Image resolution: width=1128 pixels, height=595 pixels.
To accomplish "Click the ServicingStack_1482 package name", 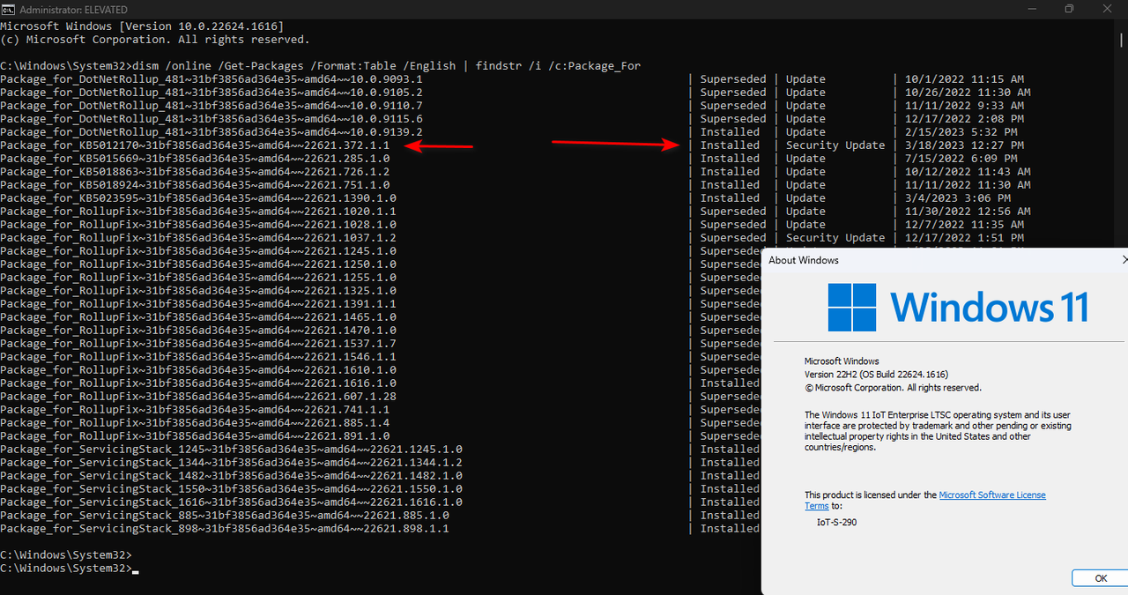I will [x=232, y=476].
